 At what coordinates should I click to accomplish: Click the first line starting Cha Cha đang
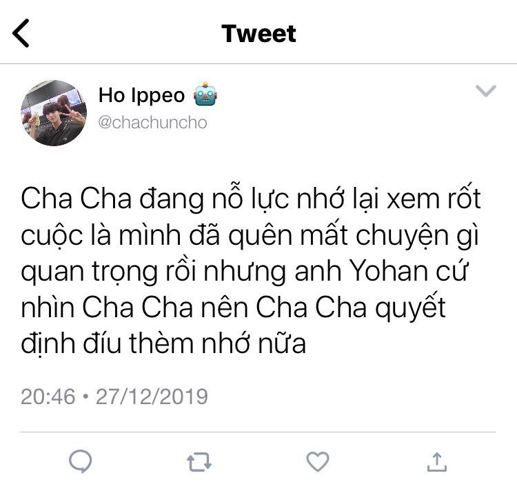251,199
